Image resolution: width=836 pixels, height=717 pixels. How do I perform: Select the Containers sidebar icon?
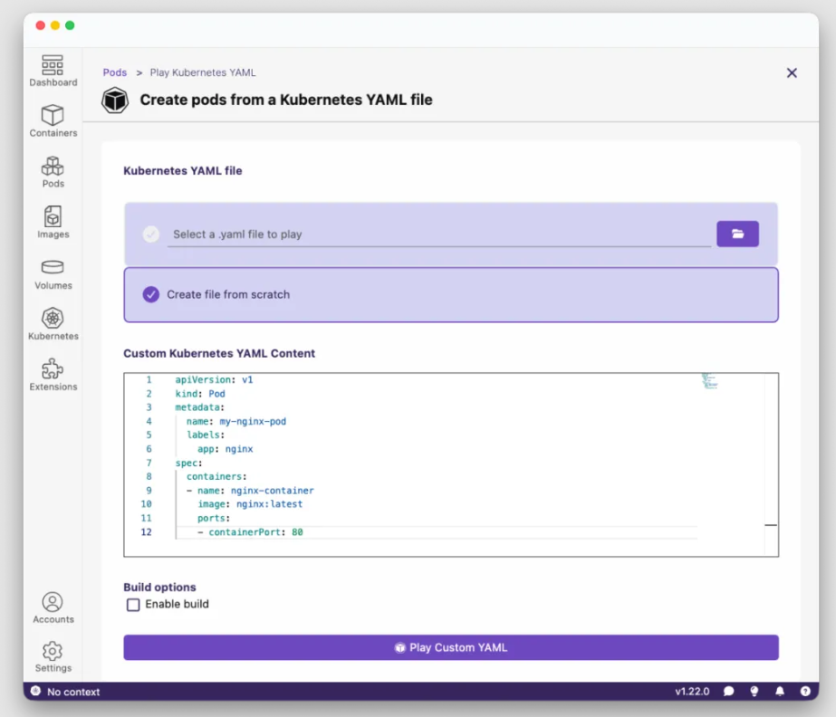(53, 120)
